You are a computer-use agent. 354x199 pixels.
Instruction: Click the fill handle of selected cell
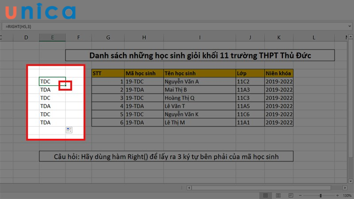(x=65, y=85)
